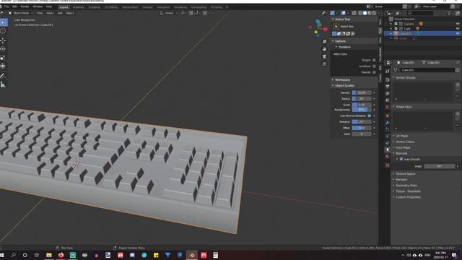Toggle Affect Only Parents checkbox
This screenshot has width=462, height=260.
tap(374, 72)
